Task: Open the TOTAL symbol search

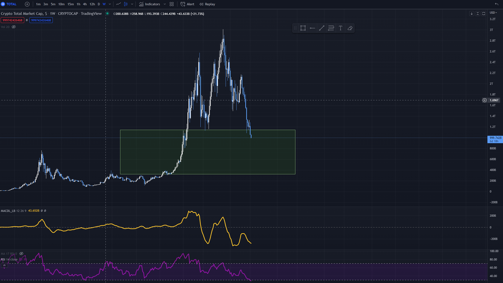Action: [x=9, y=4]
